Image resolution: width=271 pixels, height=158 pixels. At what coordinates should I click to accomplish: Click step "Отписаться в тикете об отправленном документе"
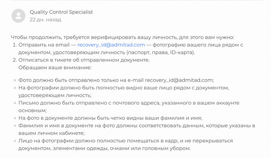click(84, 60)
